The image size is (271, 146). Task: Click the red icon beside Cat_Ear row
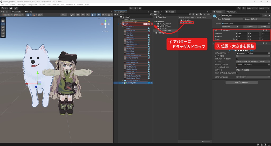[149, 33]
